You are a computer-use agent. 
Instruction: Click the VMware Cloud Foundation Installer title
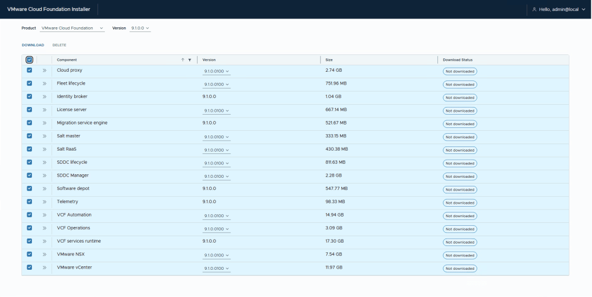click(x=49, y=9)
